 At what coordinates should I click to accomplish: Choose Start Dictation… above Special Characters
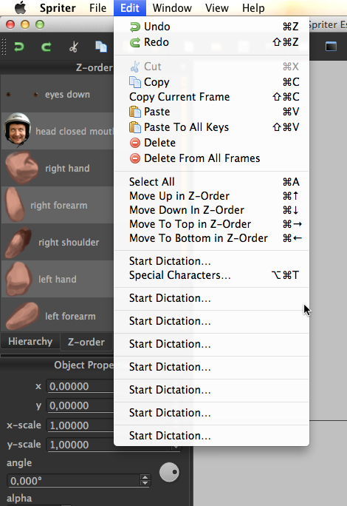pos(211,261)
